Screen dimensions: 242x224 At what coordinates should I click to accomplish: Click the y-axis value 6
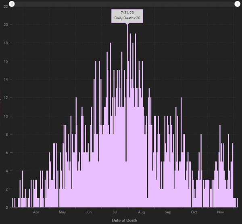6,153
